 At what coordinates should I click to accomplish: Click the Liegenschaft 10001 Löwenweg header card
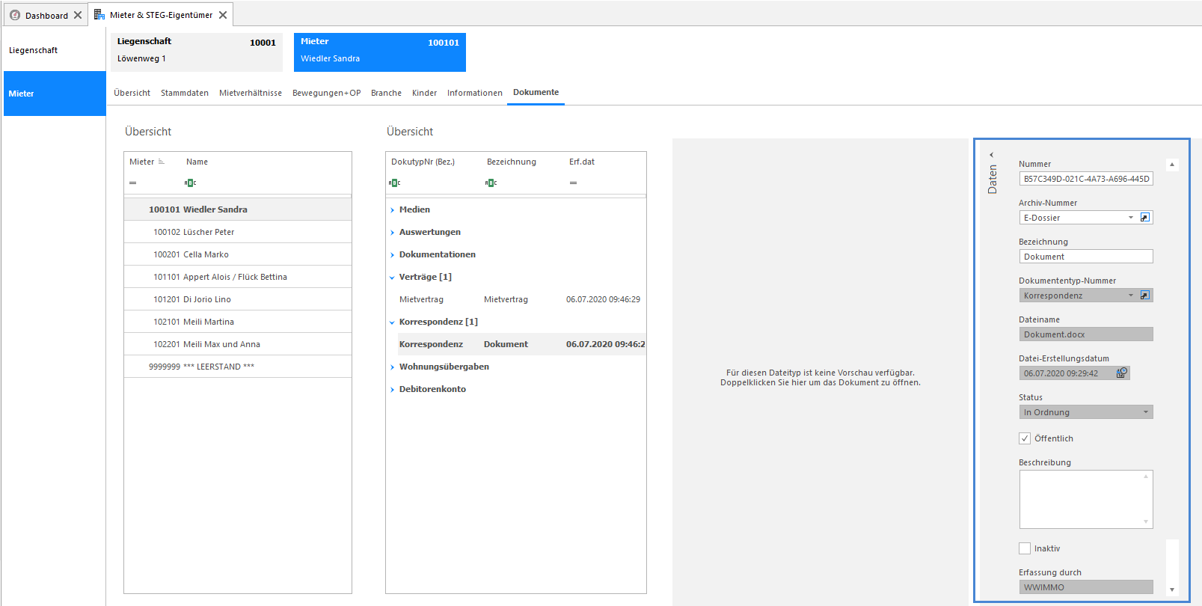click(197, 52)
